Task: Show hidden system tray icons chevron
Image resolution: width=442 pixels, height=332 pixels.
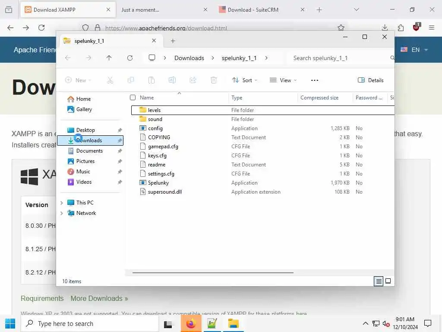Action: 365,323
